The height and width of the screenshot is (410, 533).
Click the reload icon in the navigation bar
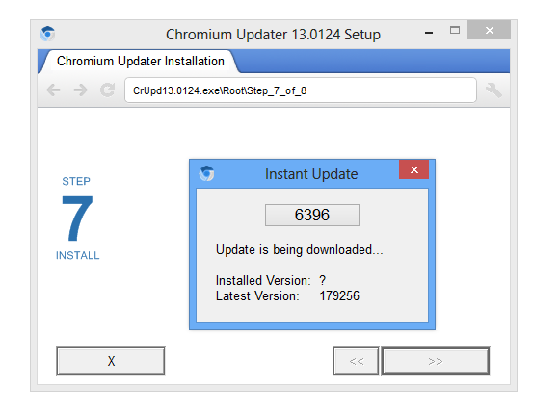pyautogui.click(x=107, y=90)
